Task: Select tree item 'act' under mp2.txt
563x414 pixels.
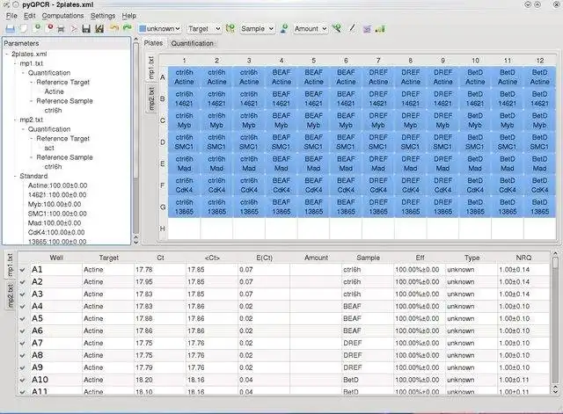Action: click(x=49, y=148)
